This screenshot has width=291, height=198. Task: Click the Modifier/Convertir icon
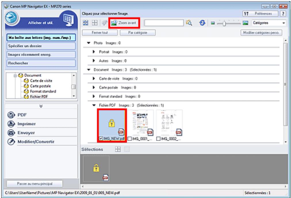pyautogui.click(x=11, y=142)
